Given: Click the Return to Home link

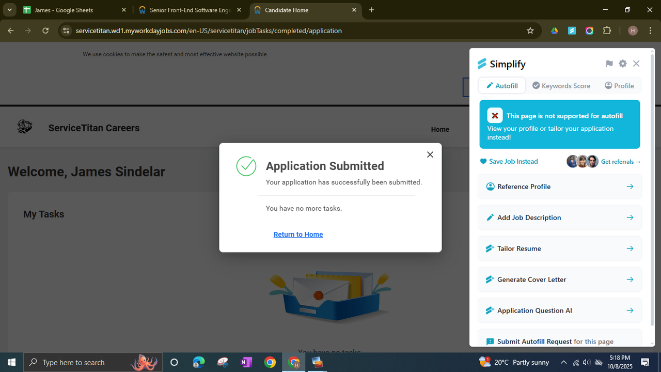Looking at the screenshot, I should pyautogui.click(x=298, y=234).
